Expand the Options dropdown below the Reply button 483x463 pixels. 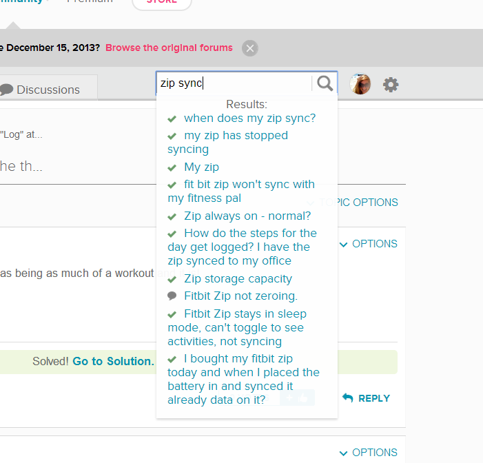pos(369,453)
